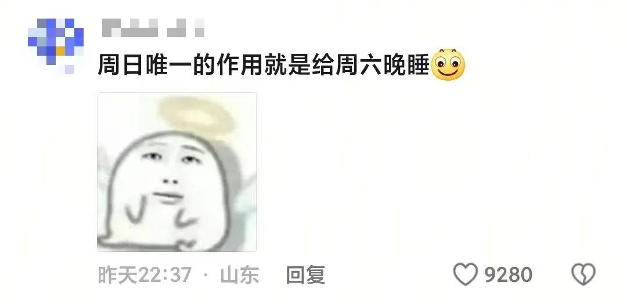Open the blurred commenter username
The height and width of the screenshot is (304, 627).
pos(153,28)
